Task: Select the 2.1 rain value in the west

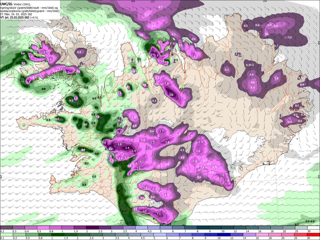Action: (x=101, y=124)
